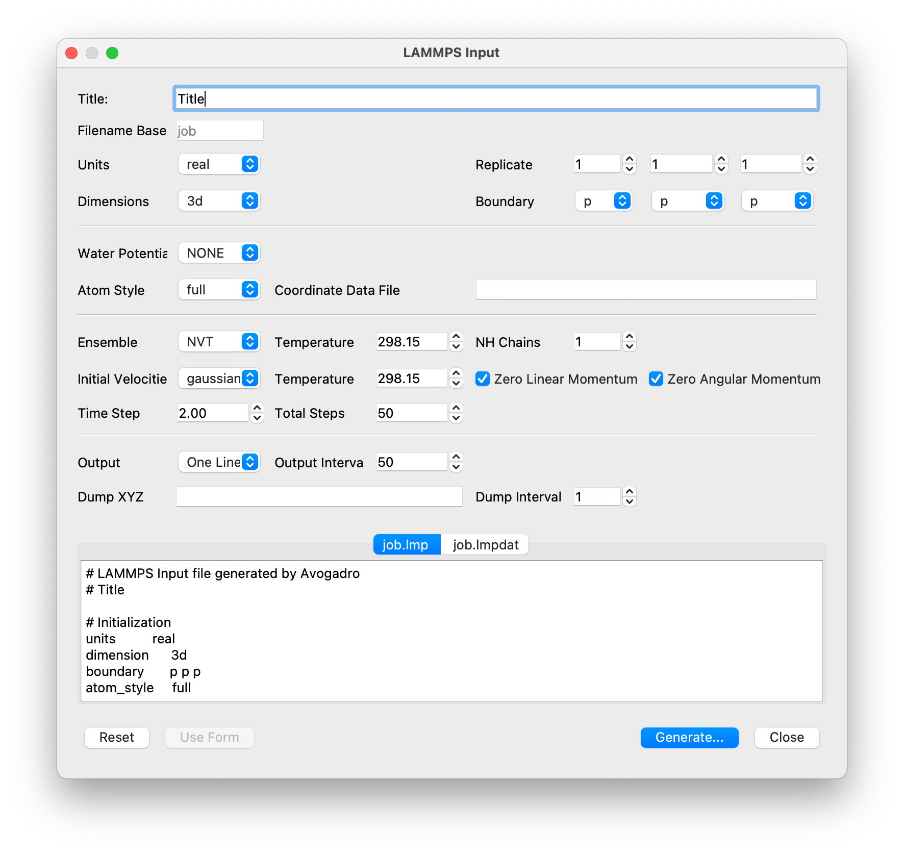Viewport: 904px width, 854px height.
Task: Decrease the third Replicate value
Action: 810,169
